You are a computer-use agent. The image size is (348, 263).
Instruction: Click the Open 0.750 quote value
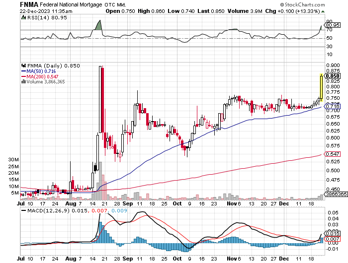pyautogui.click(x=120, y=11)
